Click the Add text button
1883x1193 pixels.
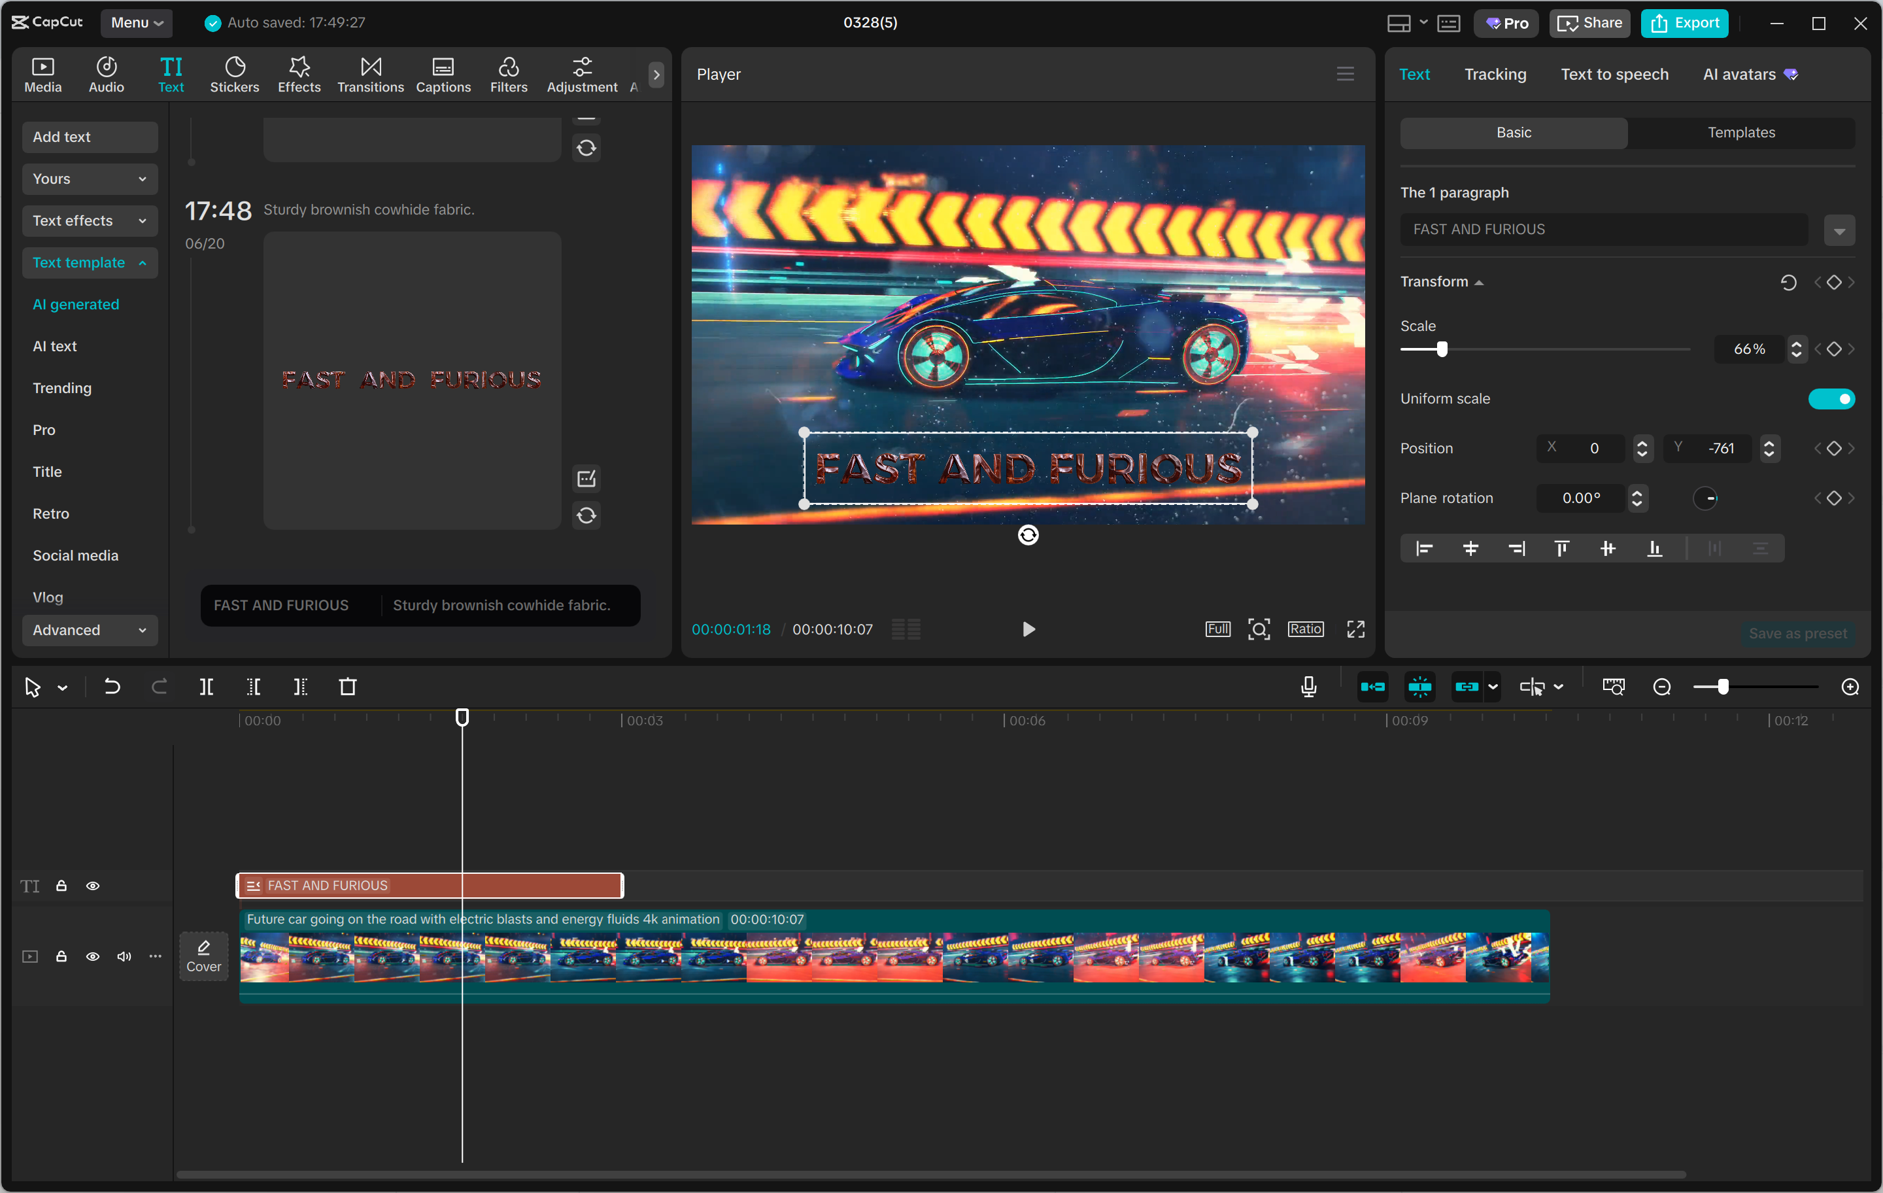[89, 137]
